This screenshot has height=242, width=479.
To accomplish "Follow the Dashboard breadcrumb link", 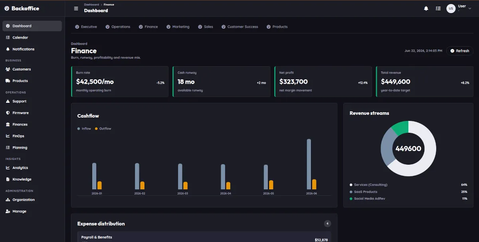I will [91, 5].
